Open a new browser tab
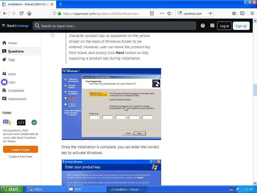 click(x=60, y=4)
